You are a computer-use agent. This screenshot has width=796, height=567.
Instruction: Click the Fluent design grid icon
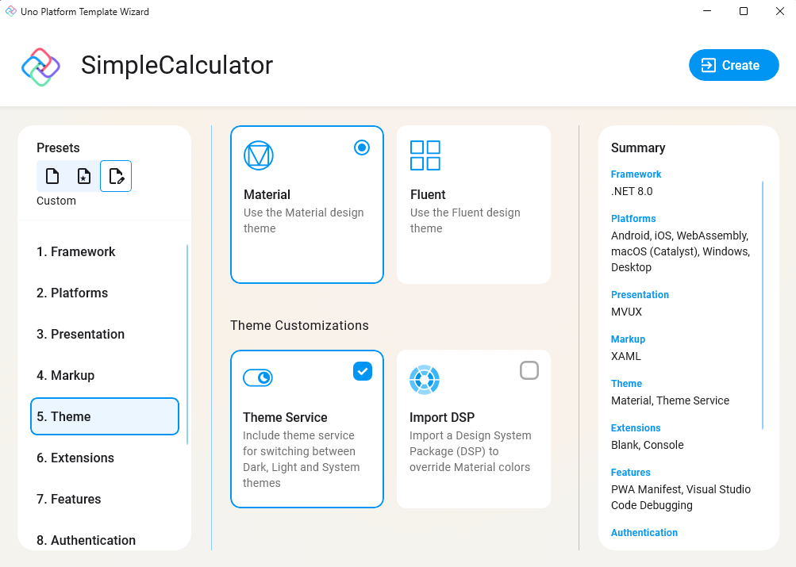point(425,155)
